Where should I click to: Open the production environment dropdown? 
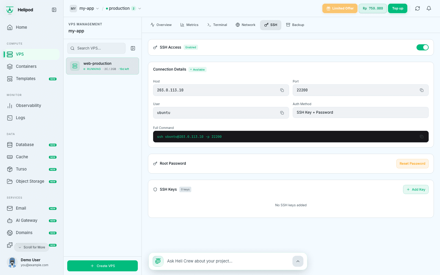123,9
